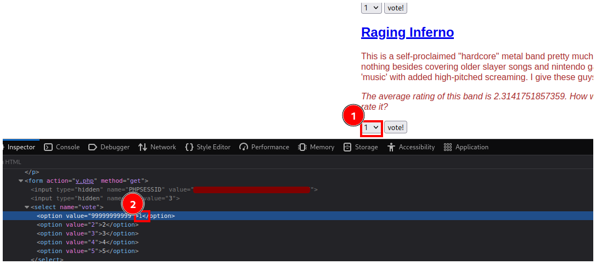
Task: Select the Inspector tab
Action: point(21,147)
